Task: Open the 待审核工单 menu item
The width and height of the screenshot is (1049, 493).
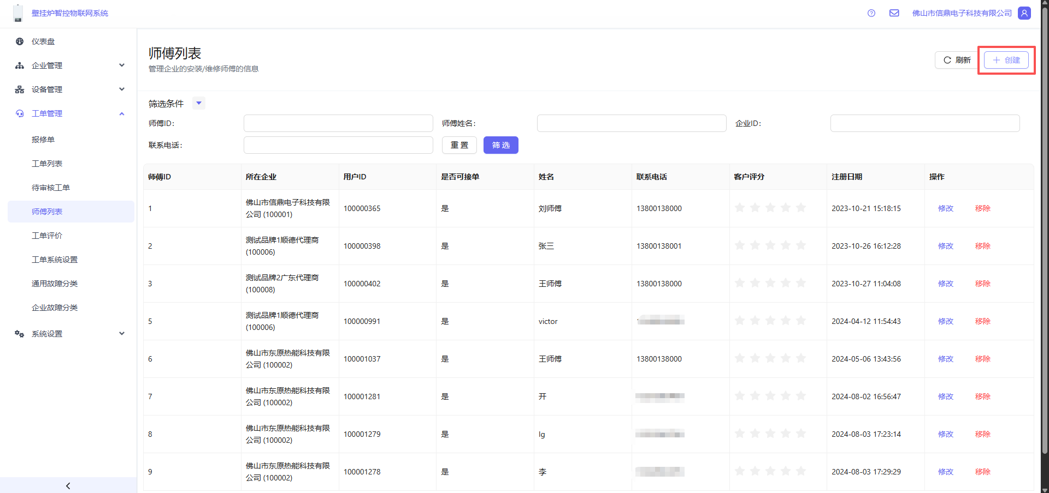Action: pyautogui.click(x=51, y=188)
